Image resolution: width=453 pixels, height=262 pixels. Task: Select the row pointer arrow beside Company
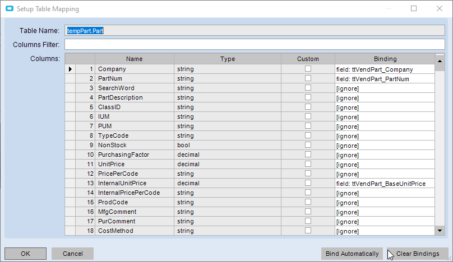pyautogui.click(x=70, y=69)
